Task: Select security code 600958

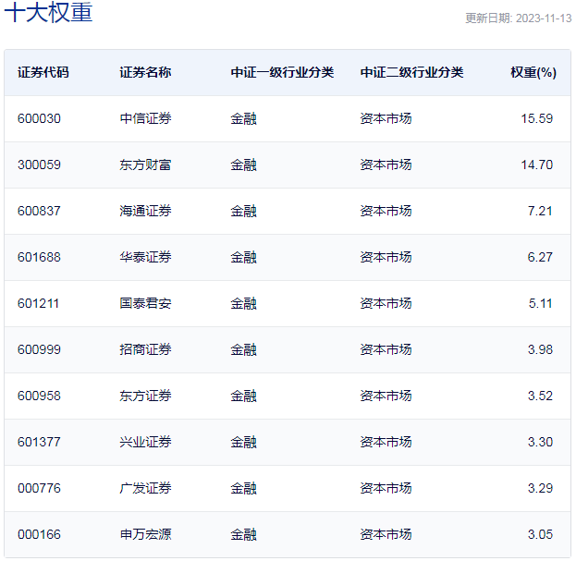Action: pyautogui.click(x=39, y=396)
